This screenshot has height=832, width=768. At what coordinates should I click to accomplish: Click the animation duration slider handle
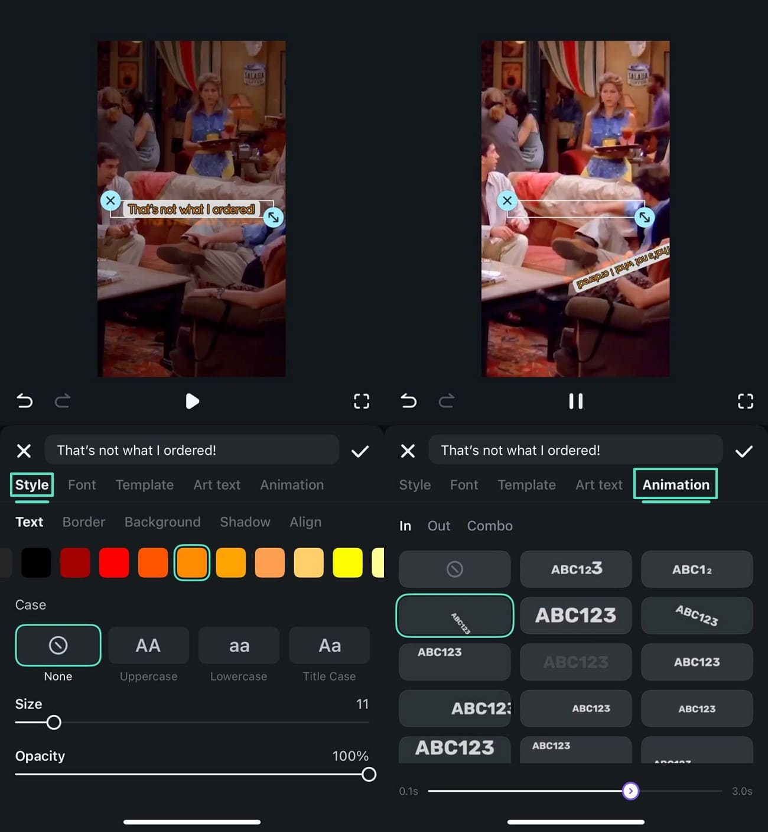click(630, 791)
